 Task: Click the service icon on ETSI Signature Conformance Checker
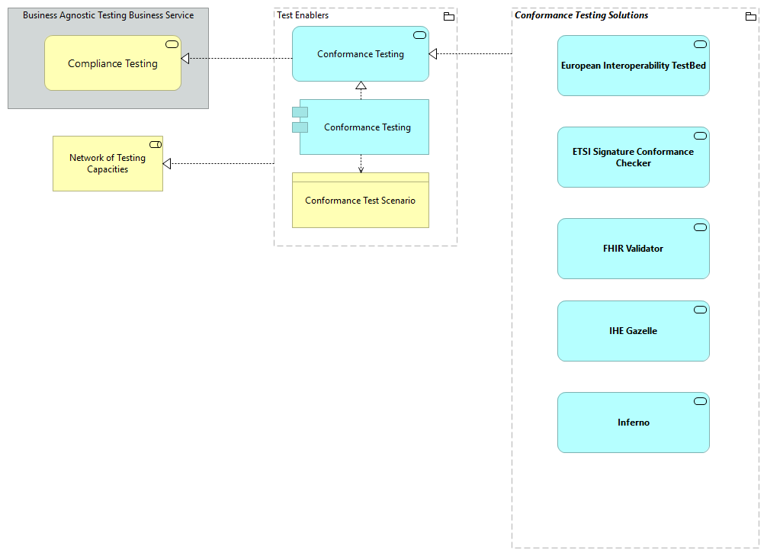[700, 136]
